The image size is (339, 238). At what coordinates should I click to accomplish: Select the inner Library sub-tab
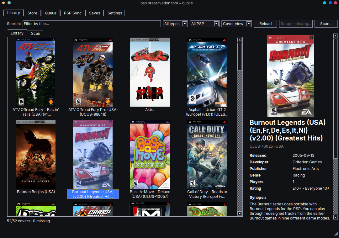(17, 33)
